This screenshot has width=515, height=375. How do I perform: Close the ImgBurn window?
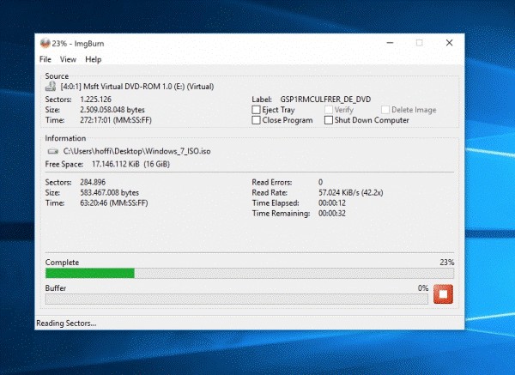[x=449, y=43]
